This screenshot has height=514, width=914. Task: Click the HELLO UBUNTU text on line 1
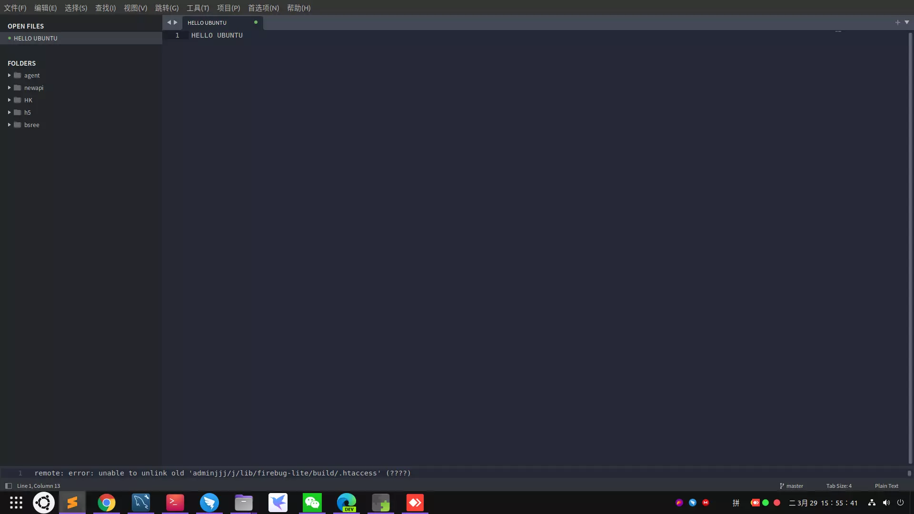(217, 35)
